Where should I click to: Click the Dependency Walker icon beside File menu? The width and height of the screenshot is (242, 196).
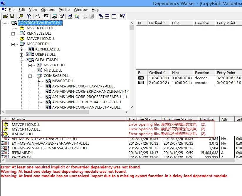[x=4, y=10]
